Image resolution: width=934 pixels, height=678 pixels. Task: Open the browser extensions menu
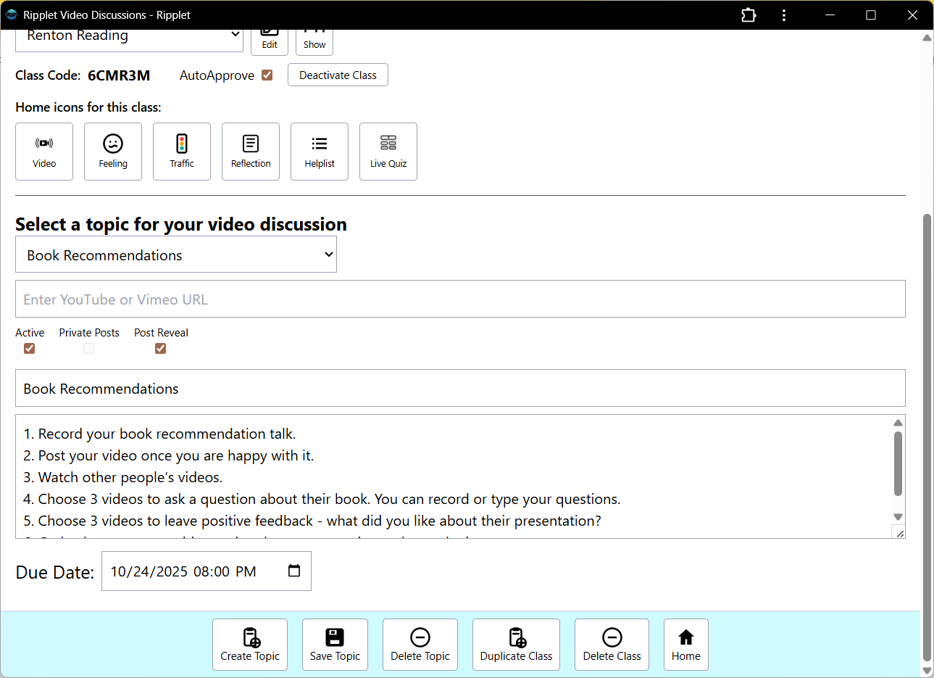pyautogui.click(x=749, y=15)
